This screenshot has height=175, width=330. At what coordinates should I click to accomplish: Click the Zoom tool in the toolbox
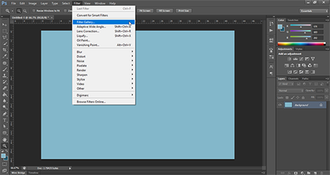pos(5,146)
